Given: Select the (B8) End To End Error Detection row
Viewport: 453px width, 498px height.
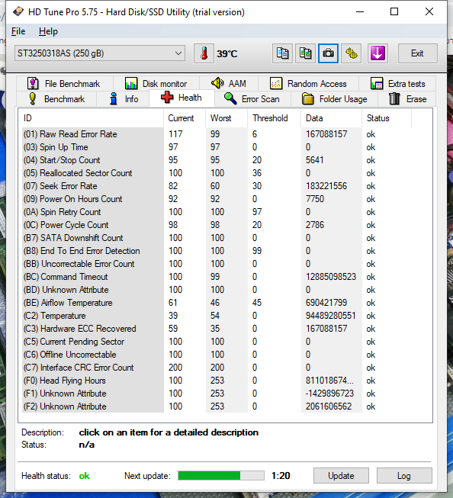Looking at the screenshot, I should [217, 251].
